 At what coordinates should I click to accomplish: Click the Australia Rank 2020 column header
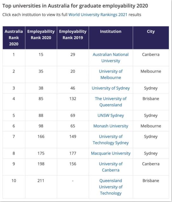coord(14,37)
